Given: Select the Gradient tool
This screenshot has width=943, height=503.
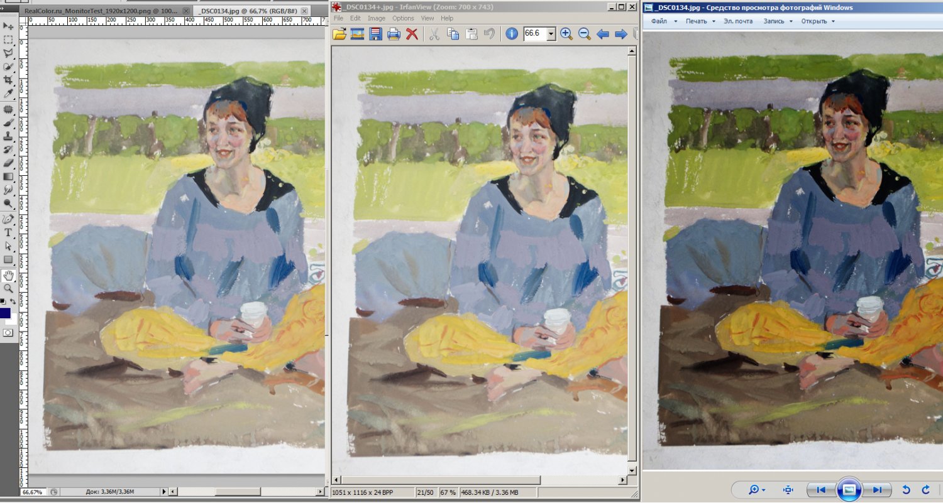Looking at the screenshot, I should coord(8,176).
